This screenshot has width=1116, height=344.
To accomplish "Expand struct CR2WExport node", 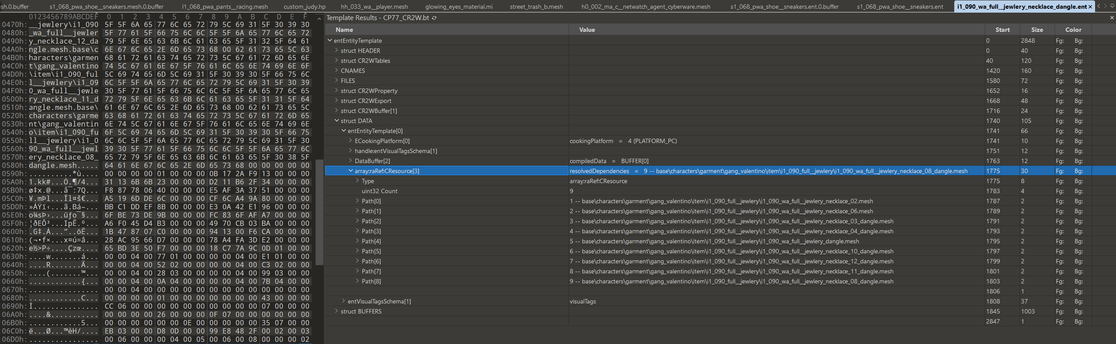I will pos(337,101).
